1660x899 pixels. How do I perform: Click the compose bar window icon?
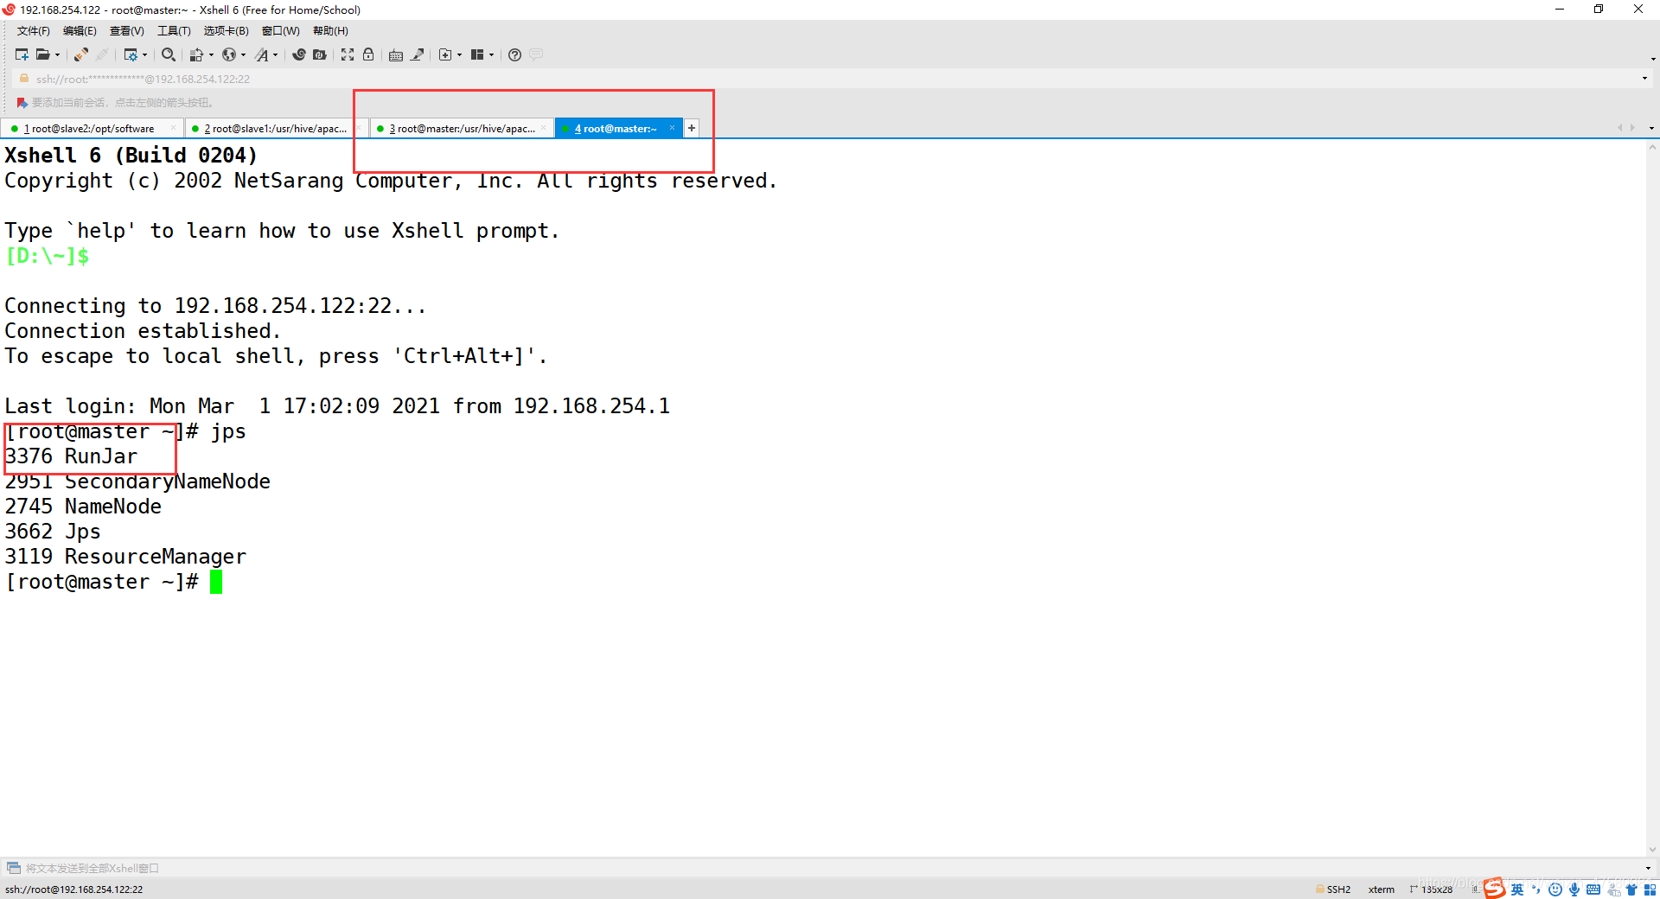[x=13, y=868]
